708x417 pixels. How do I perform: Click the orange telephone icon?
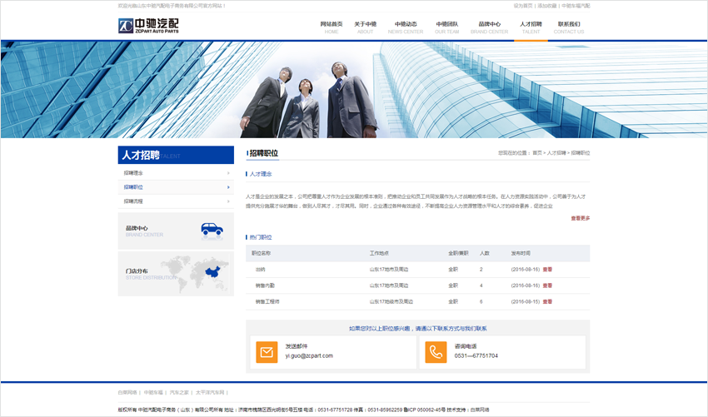click(436, 352)
